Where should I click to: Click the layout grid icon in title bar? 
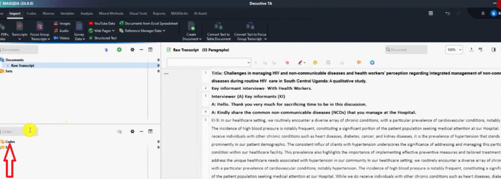point(431,13)
